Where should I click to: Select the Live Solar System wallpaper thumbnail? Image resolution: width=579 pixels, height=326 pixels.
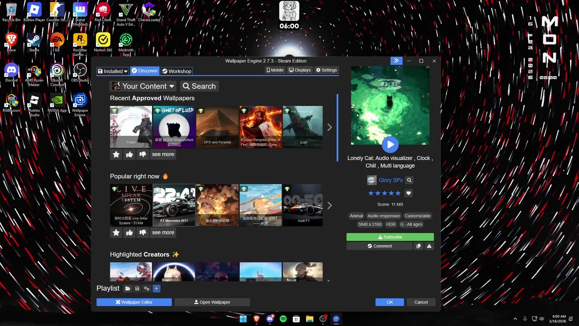click(x=131, y=205)
